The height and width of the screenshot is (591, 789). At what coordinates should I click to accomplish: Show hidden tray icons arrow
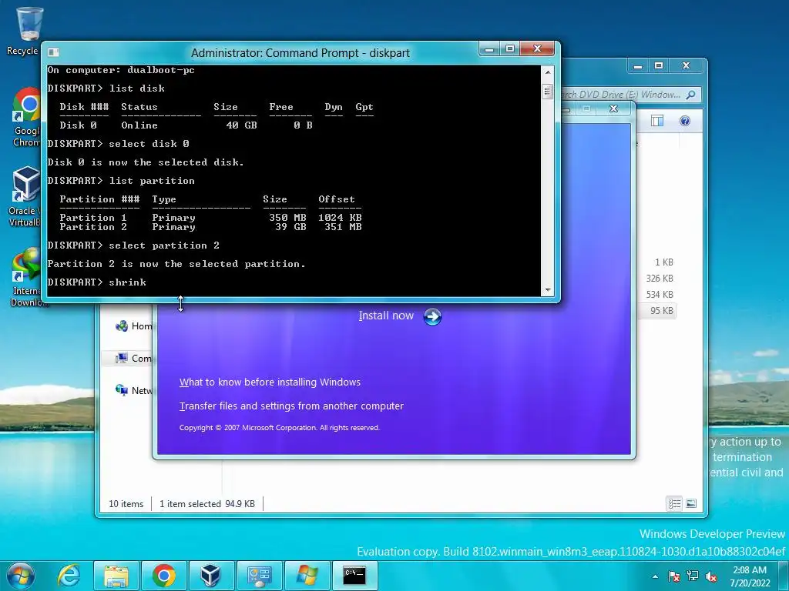tap(655, 576)
